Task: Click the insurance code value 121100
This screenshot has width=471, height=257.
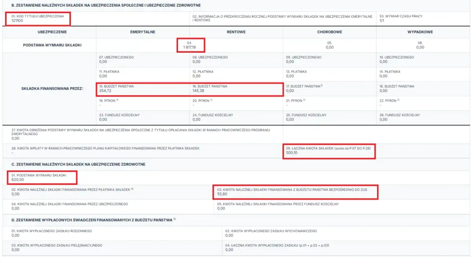Action: click(x=17, y=20)
